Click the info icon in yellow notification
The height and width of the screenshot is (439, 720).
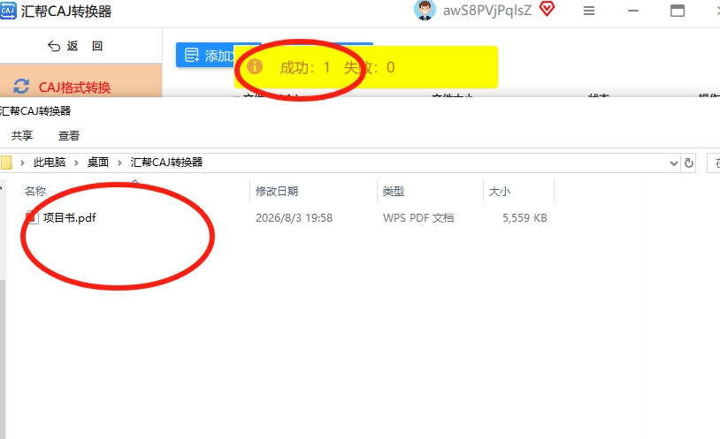point(255,67)
